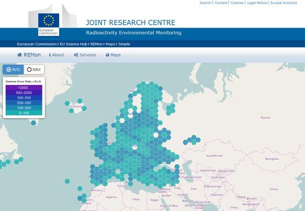
Task: Click the Bangladesh map label
Action: click(251, 204)
